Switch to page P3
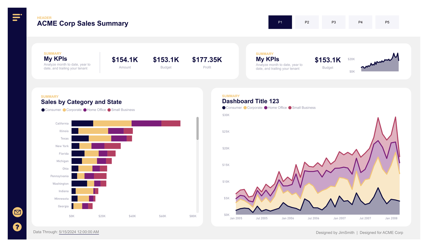The height and width of the screenshot is (247, 428). [x=334, y=22]
